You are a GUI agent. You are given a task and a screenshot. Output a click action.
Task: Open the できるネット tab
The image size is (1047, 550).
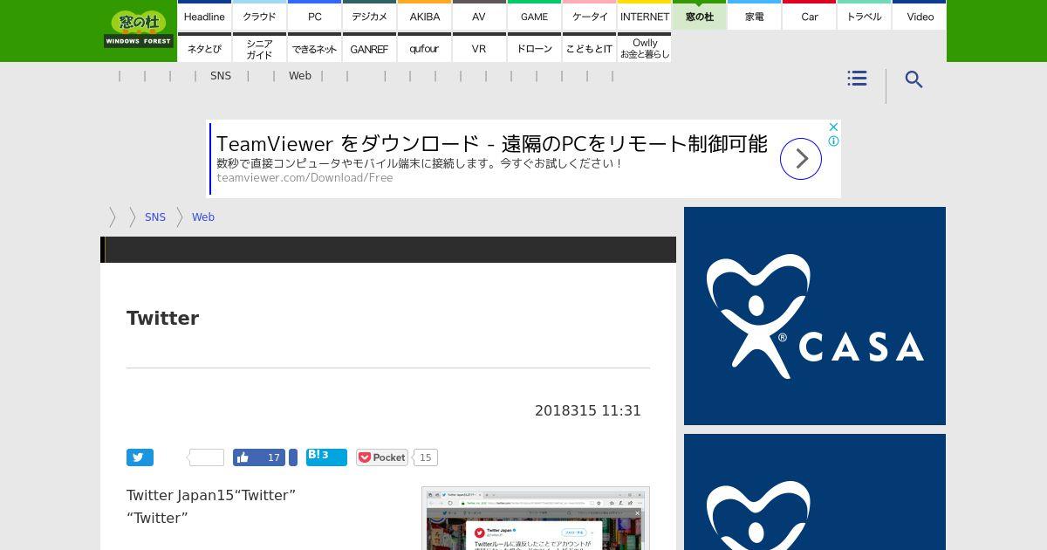point(314,48)
